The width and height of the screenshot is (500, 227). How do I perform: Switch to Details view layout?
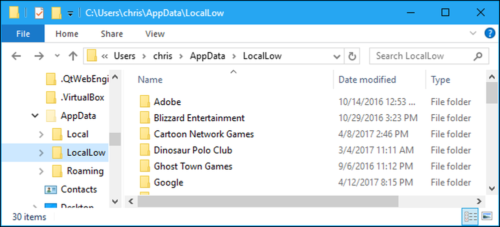(x=470, y=217)
